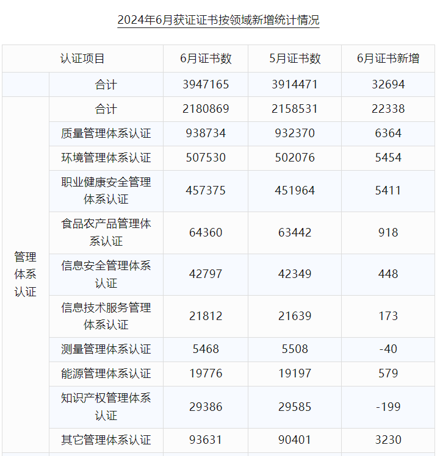440x456 pixels.
Task: Click the value 42349
Action: [x=295, y=274]
